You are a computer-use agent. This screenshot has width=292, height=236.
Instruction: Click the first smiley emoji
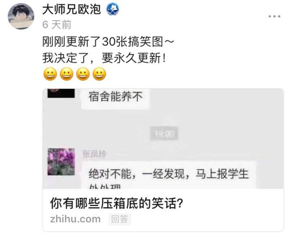(50, 74)
